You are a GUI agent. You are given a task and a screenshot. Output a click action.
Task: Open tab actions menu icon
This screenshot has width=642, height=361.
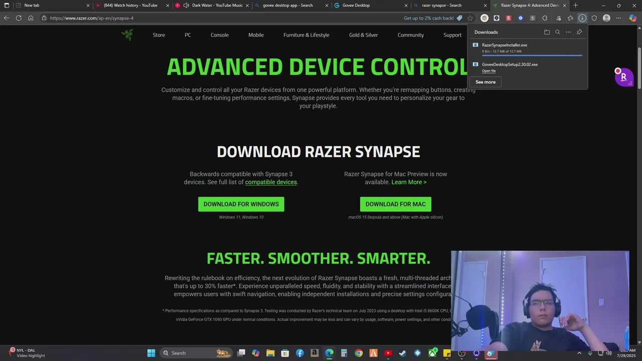coord(7,6)
